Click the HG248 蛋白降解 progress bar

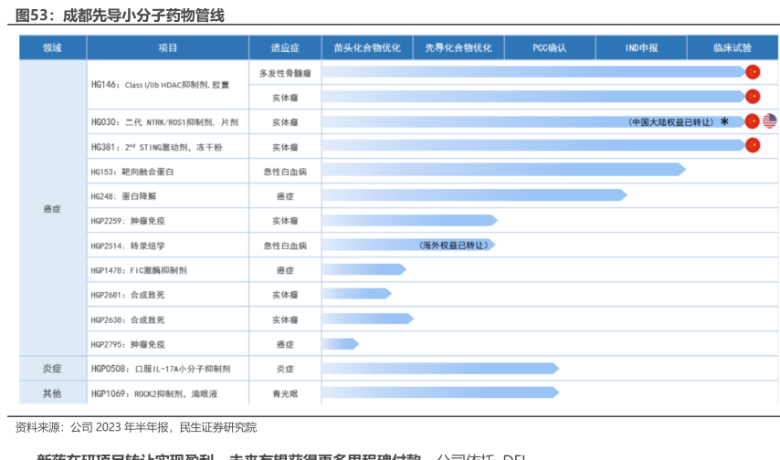point(473,194)
